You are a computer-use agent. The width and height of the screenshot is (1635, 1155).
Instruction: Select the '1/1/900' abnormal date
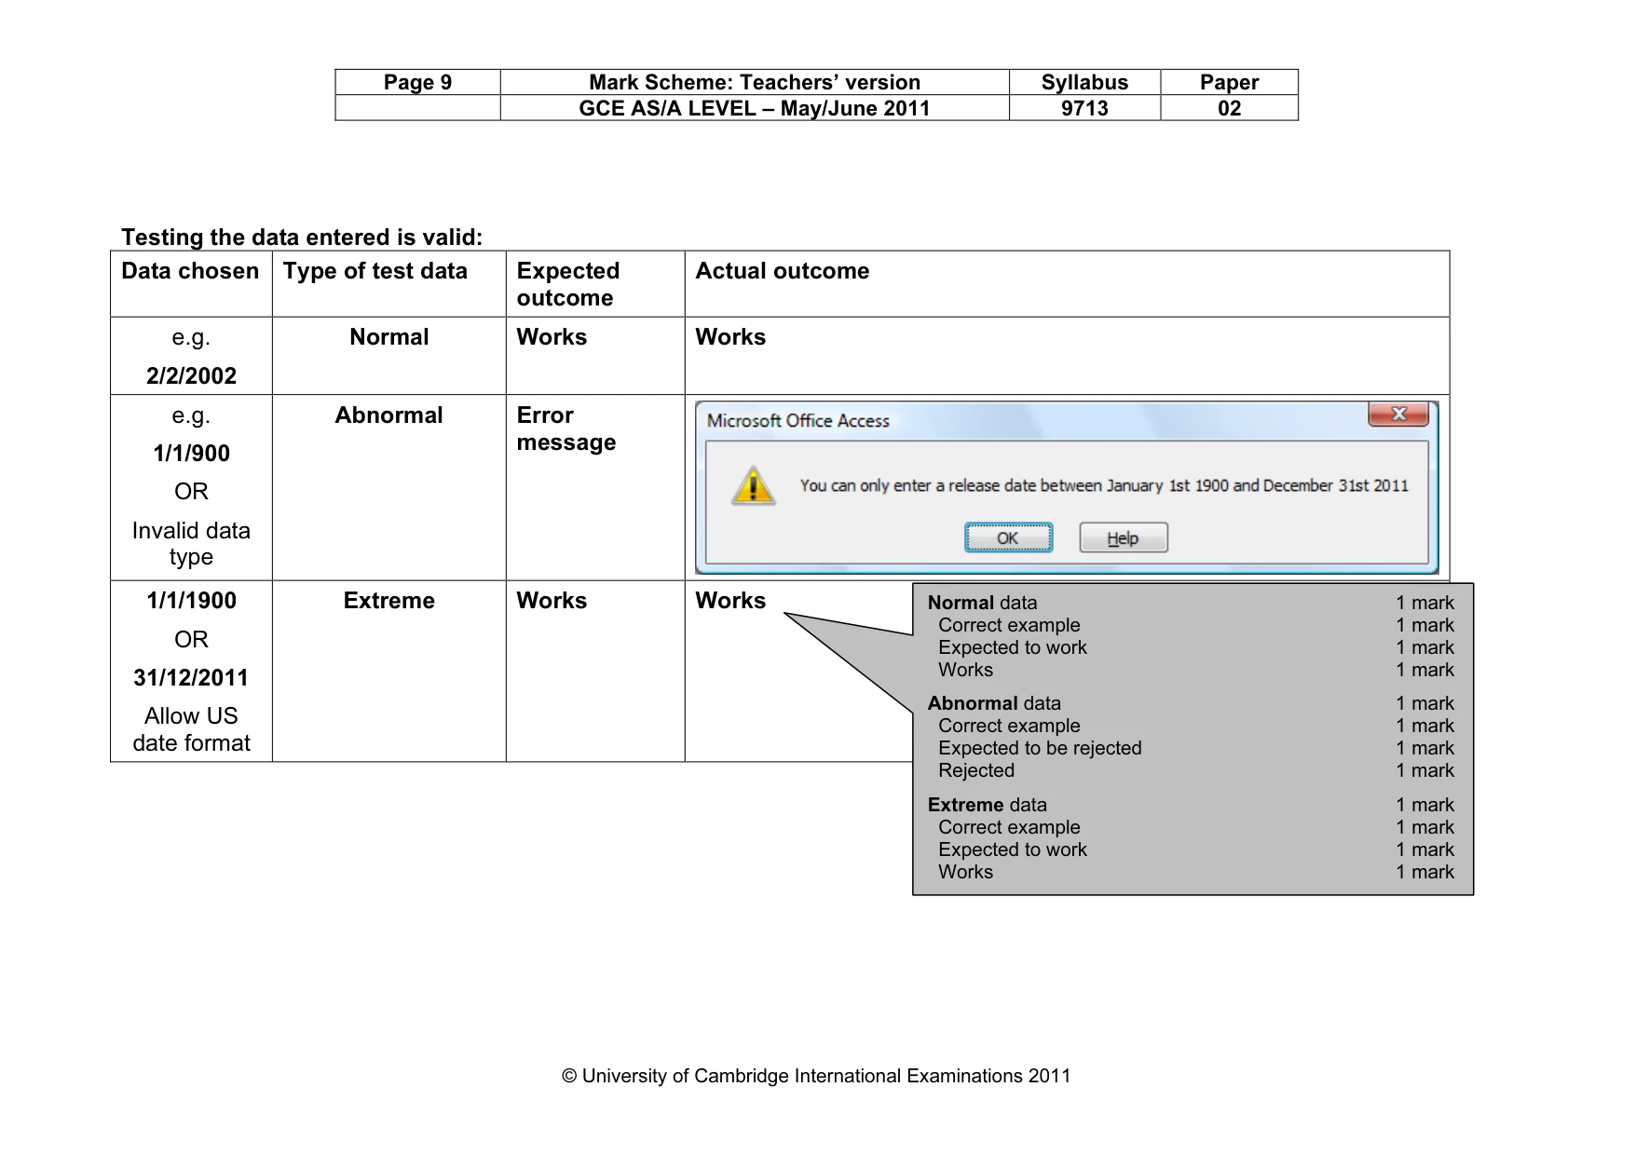pyautogui.click(x=191, y=453)
